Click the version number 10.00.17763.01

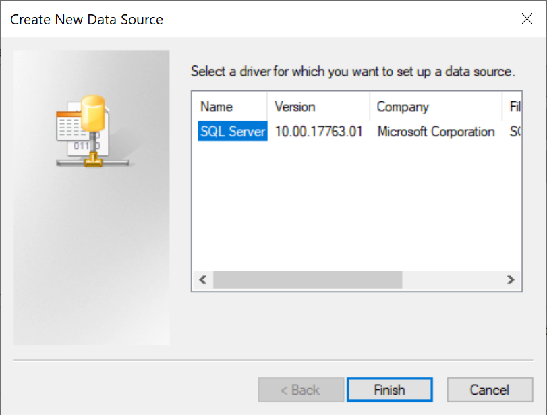(x=318, y=132)
